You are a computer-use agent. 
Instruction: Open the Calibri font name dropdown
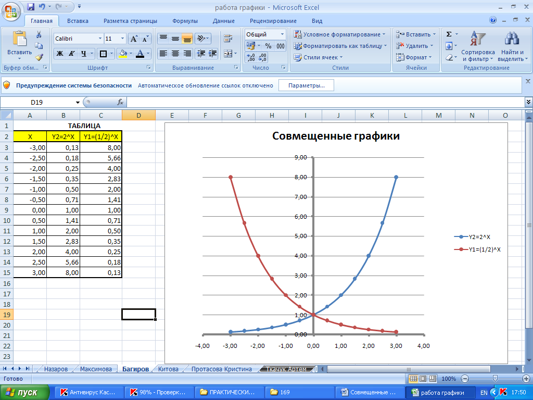tap(100, 39)
